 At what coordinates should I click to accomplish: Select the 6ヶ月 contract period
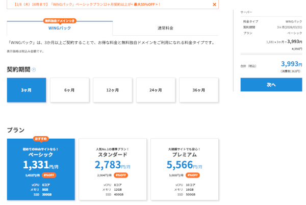pos(69,90)
